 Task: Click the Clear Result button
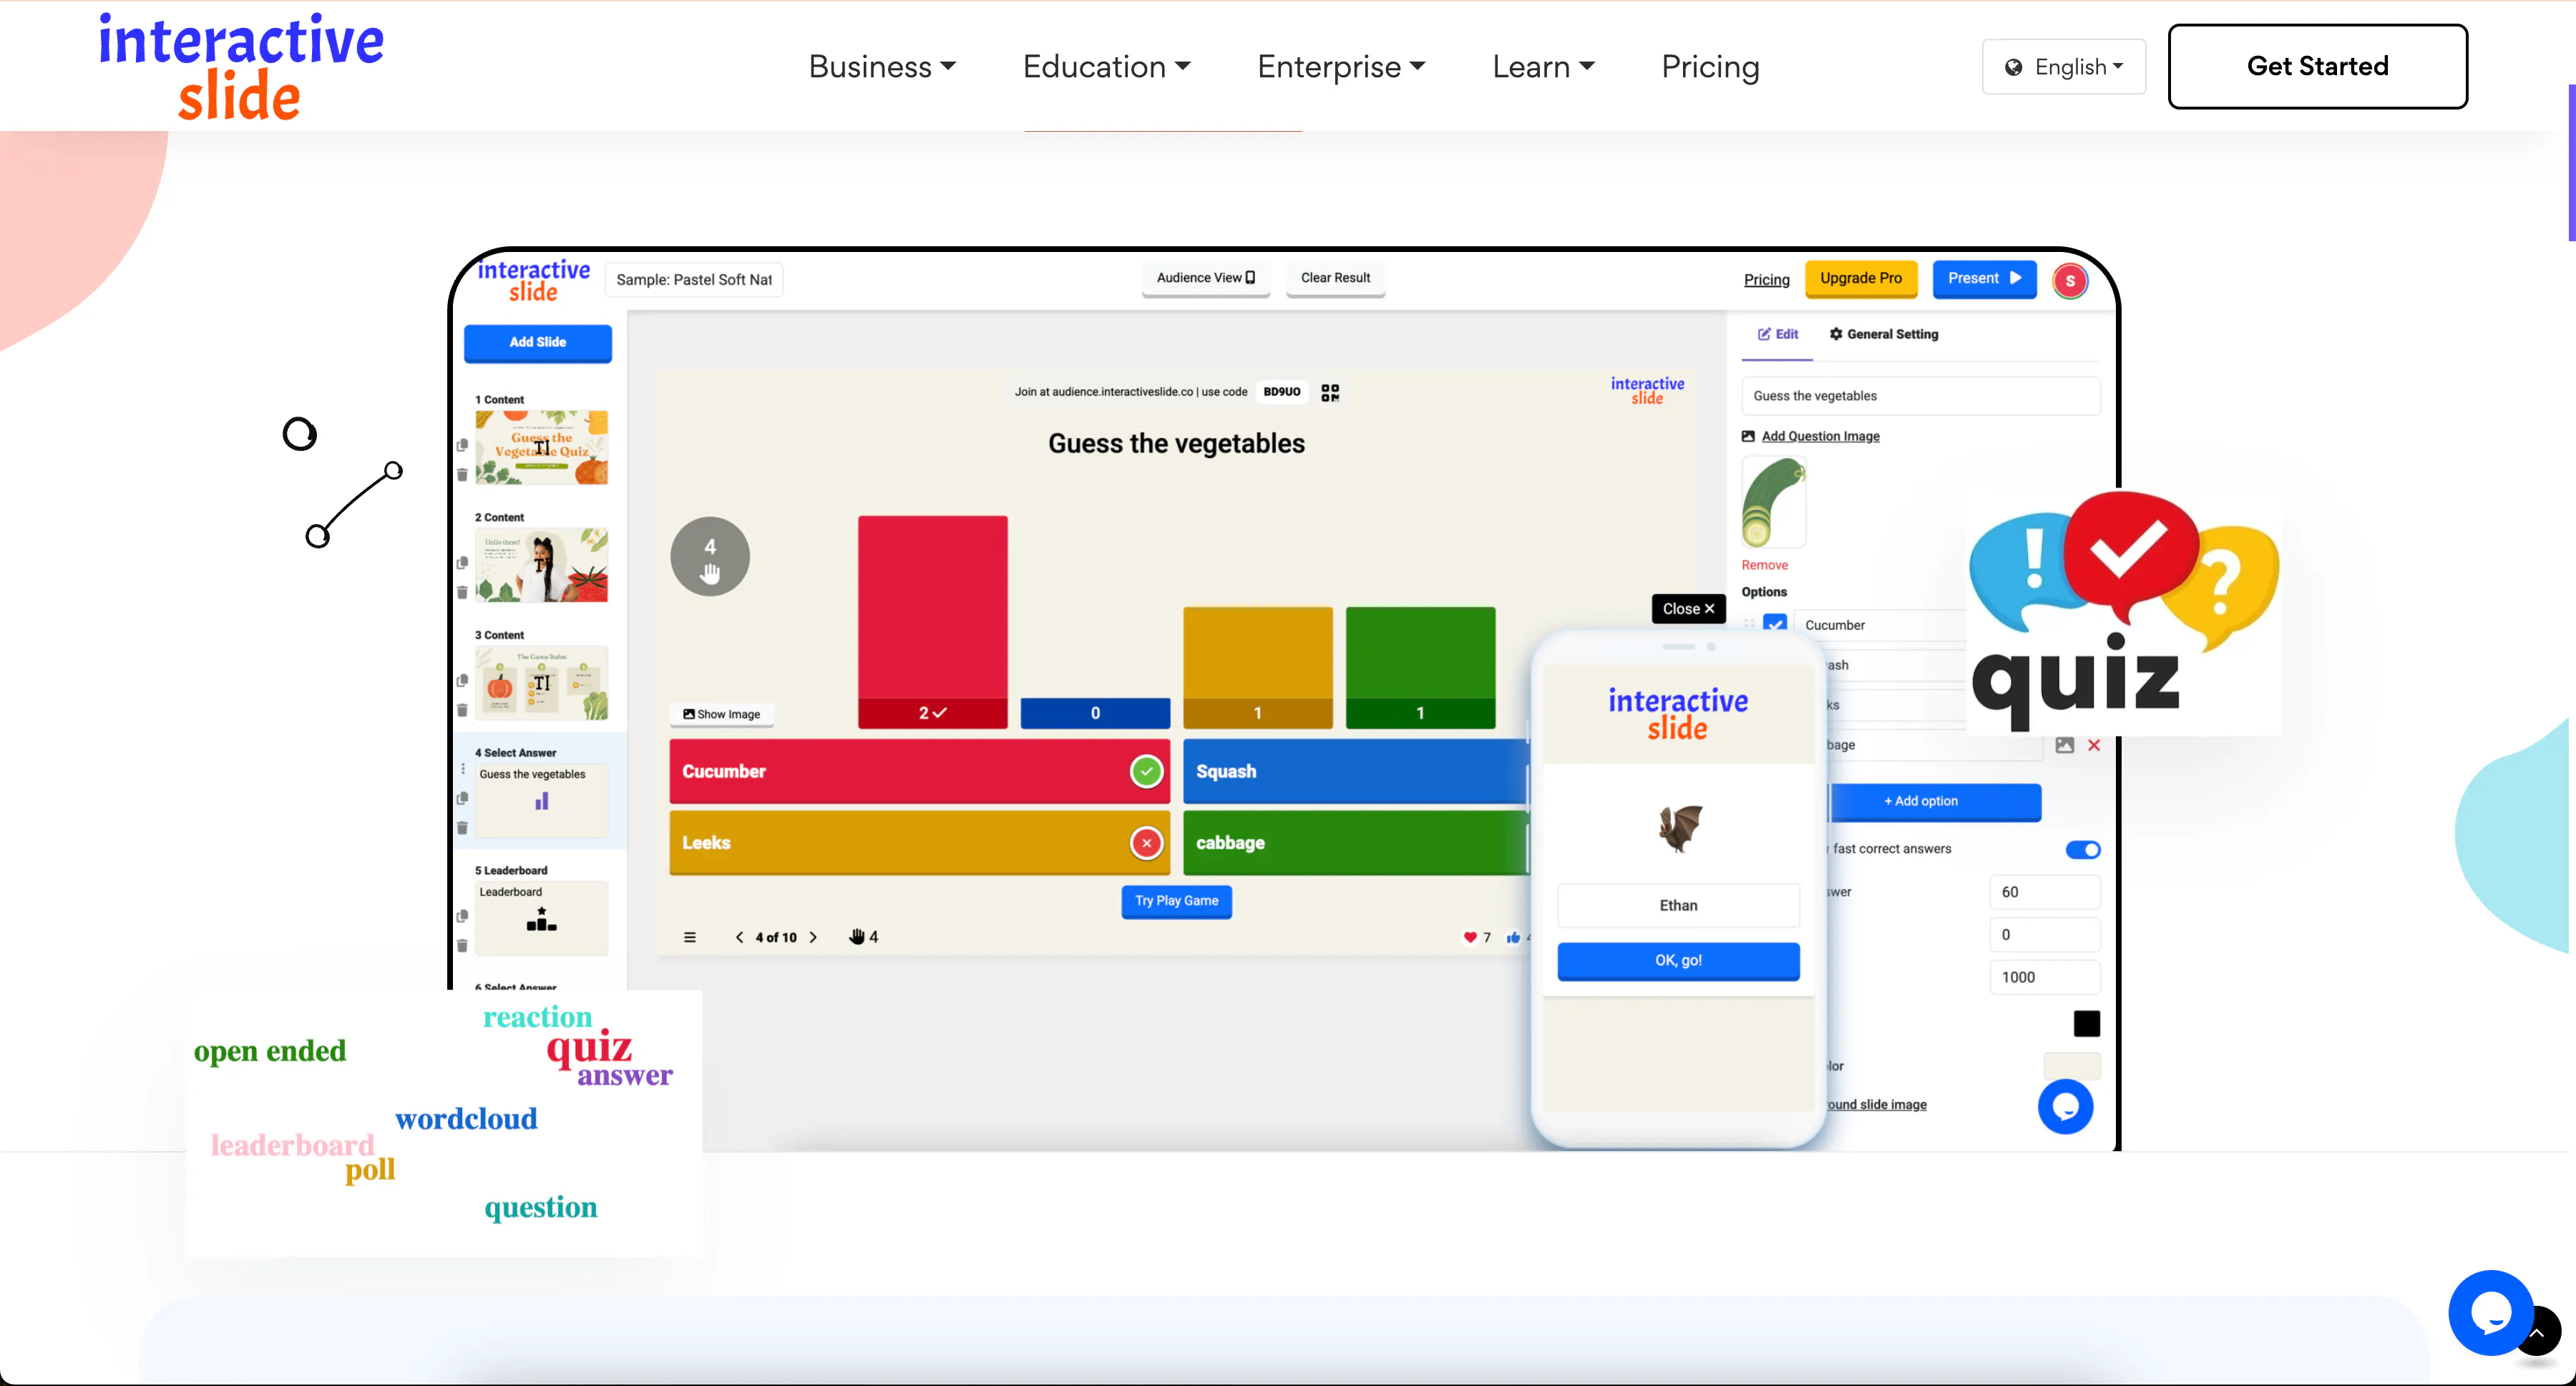(x=1335, y=278)
